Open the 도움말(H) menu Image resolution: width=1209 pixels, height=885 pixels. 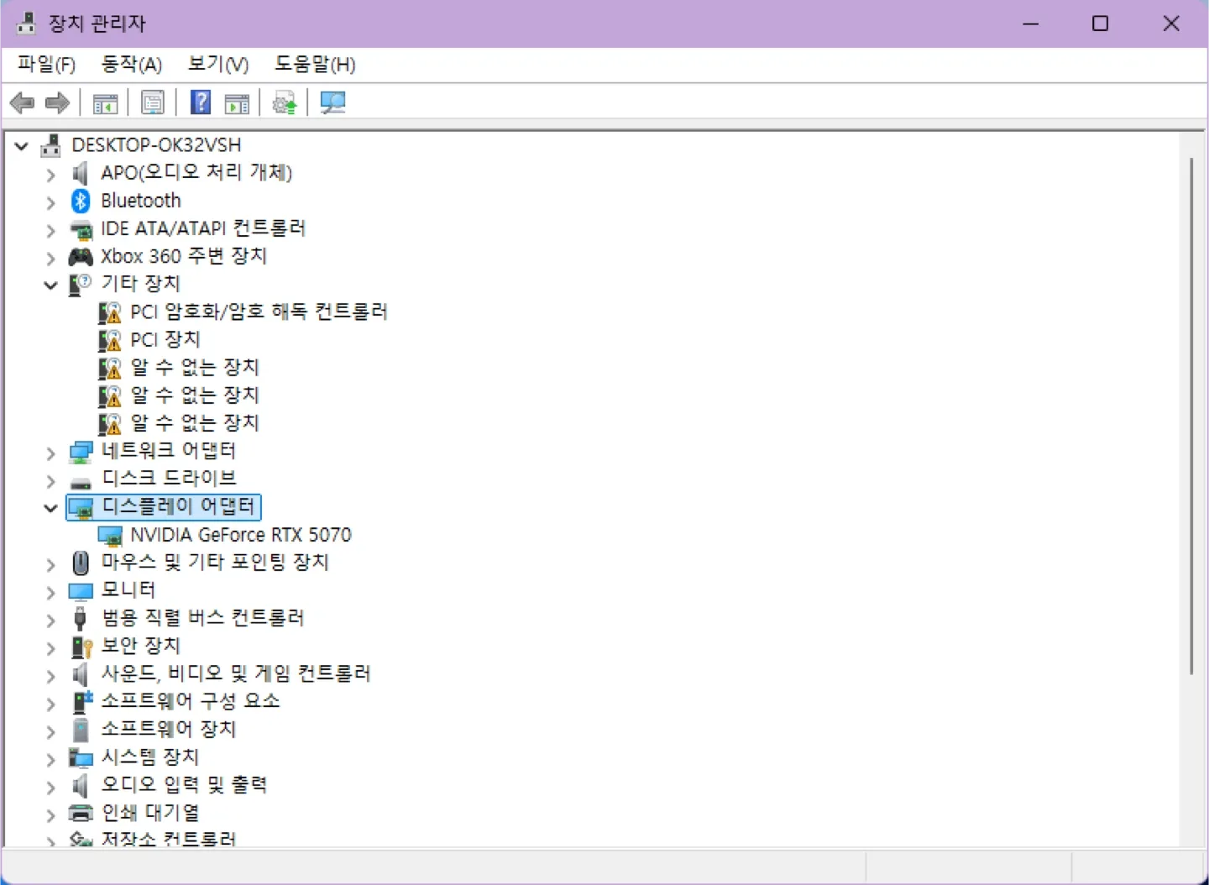click(x=315, y=65)
